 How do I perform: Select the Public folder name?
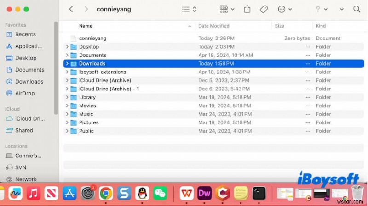click(86, 131)
